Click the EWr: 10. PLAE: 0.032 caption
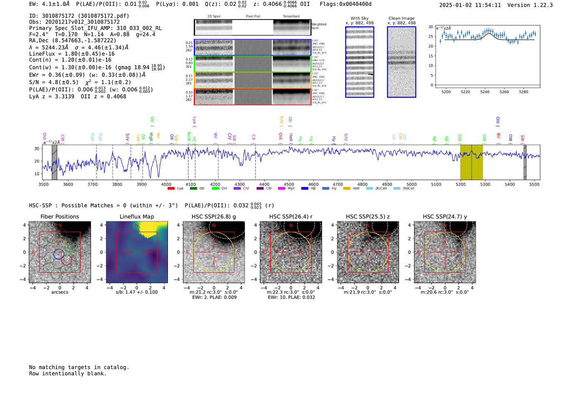Image resolution: width=582 pixels, height=396 pixels. click(291, 298)
